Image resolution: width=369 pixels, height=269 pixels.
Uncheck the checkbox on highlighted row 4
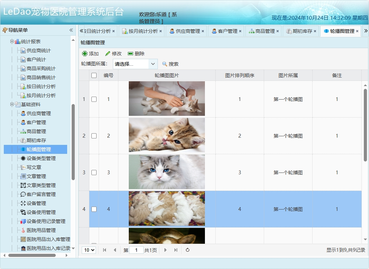(93, 209)
